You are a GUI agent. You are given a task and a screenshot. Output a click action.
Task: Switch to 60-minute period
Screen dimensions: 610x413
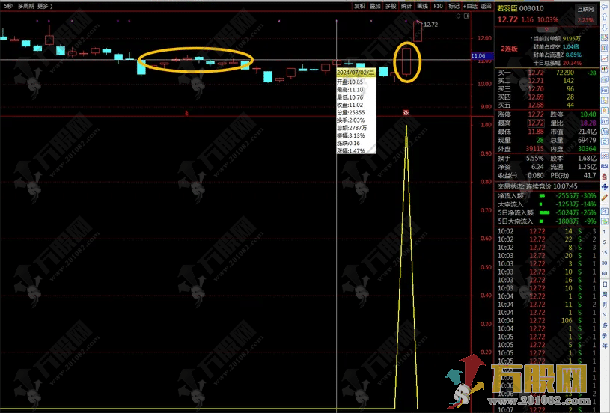click(x=604, y=273)
